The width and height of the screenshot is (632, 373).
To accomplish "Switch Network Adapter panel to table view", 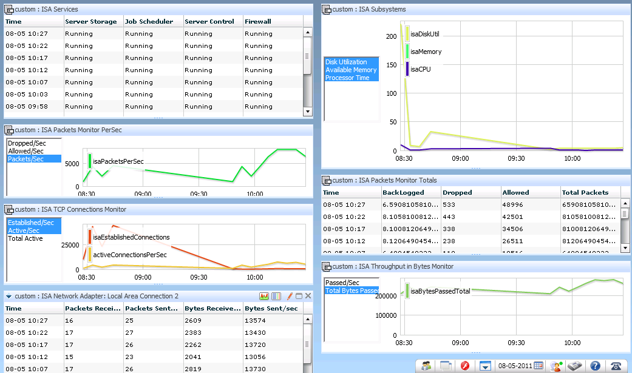I will 276,296.
